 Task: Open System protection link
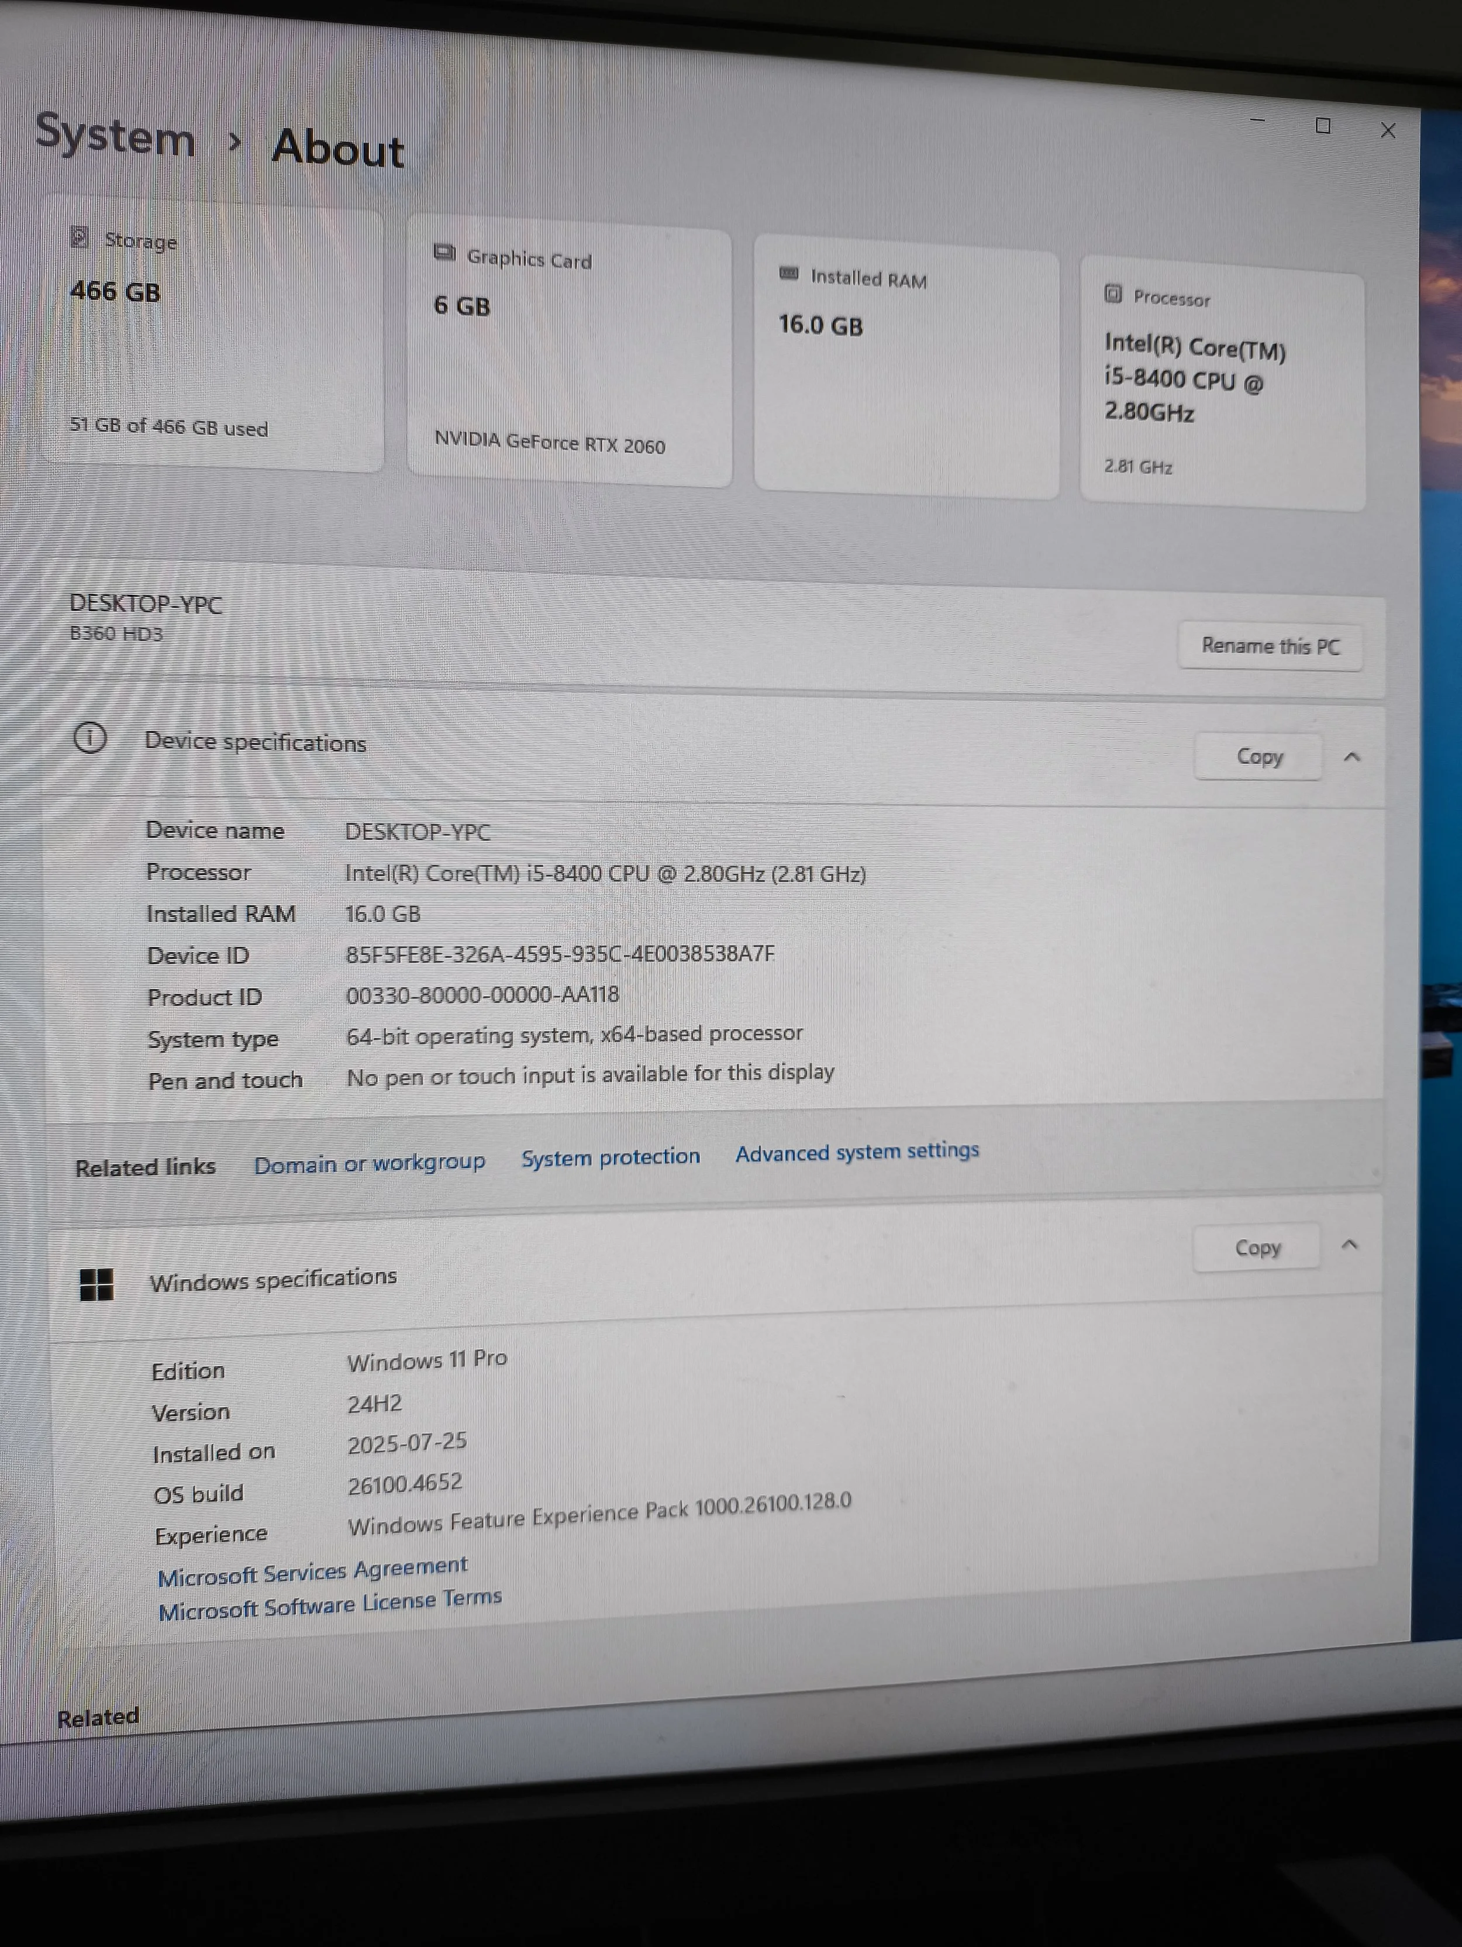610,1157
